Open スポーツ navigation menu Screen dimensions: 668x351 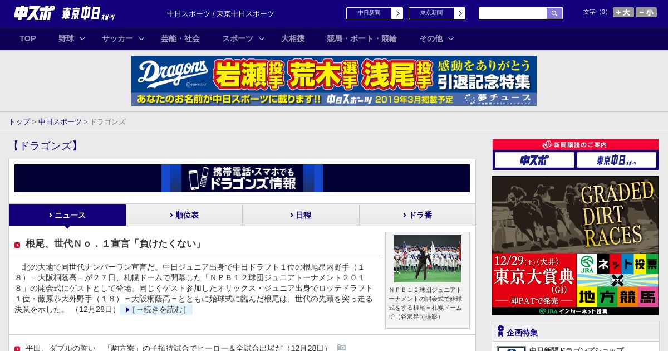point(238,38)
